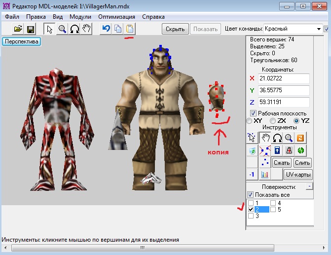Image resolution: width=331 pixels, height=255 pixels.
Task: Click the 'Всего вершин: 74' text
Action: (272, 39)
